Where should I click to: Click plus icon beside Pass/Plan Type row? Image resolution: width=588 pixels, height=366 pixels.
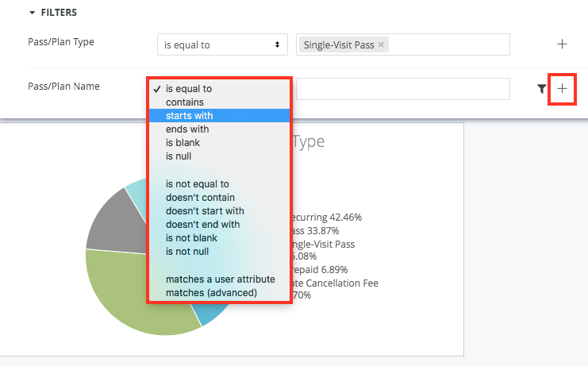pos(562,44)
